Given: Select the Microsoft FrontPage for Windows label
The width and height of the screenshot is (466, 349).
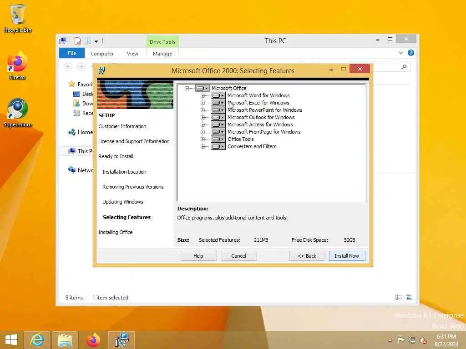Looking at the screenshot, I should (264, 132).
